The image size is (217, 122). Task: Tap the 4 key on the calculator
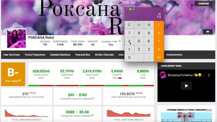point(129,41)
